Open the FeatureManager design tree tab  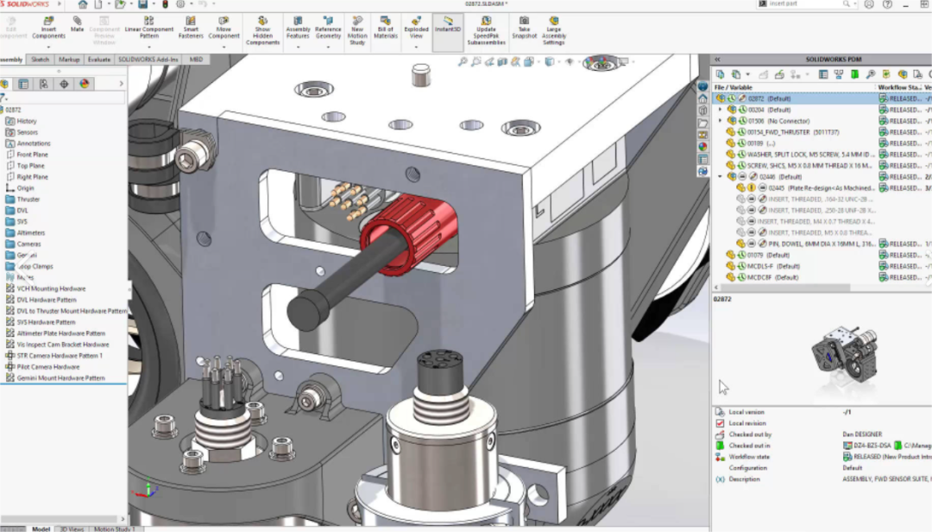(x=4, y=84)
